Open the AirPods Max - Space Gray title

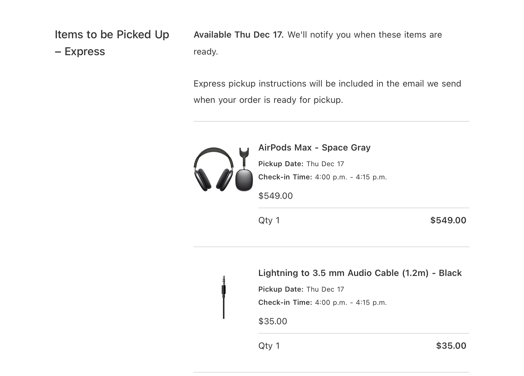(x=314, y=147)
